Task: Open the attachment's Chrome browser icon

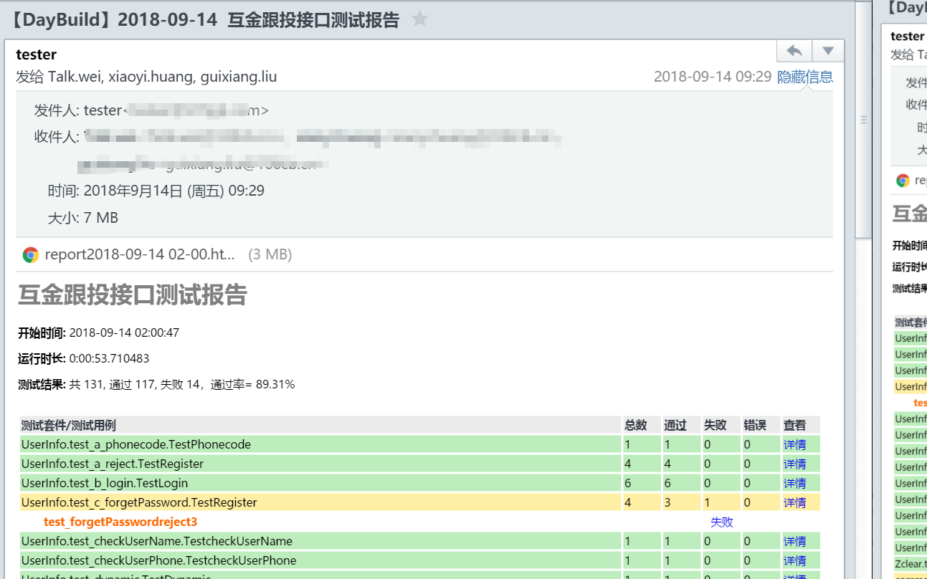Action: 29,254
